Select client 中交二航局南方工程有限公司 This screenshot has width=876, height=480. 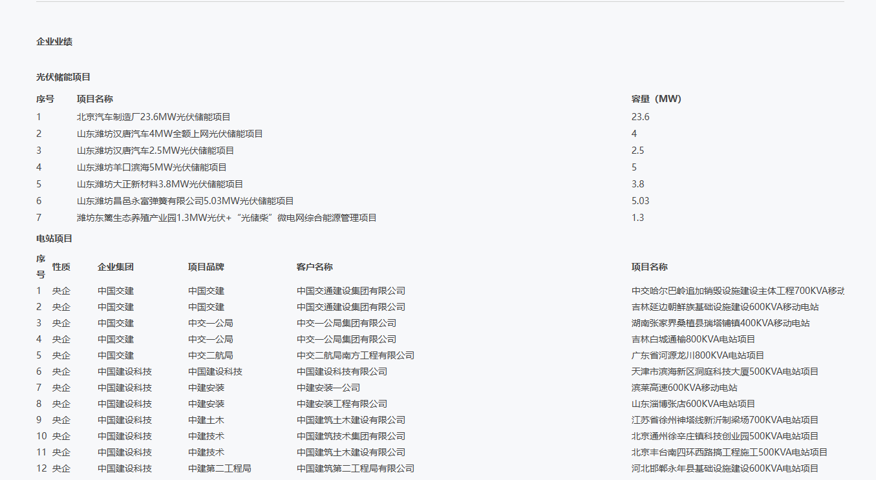click(x=356, y=355)
